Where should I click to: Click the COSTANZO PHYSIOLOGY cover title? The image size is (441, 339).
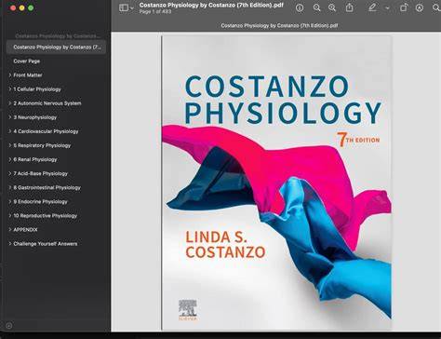[x=283, y=100]
